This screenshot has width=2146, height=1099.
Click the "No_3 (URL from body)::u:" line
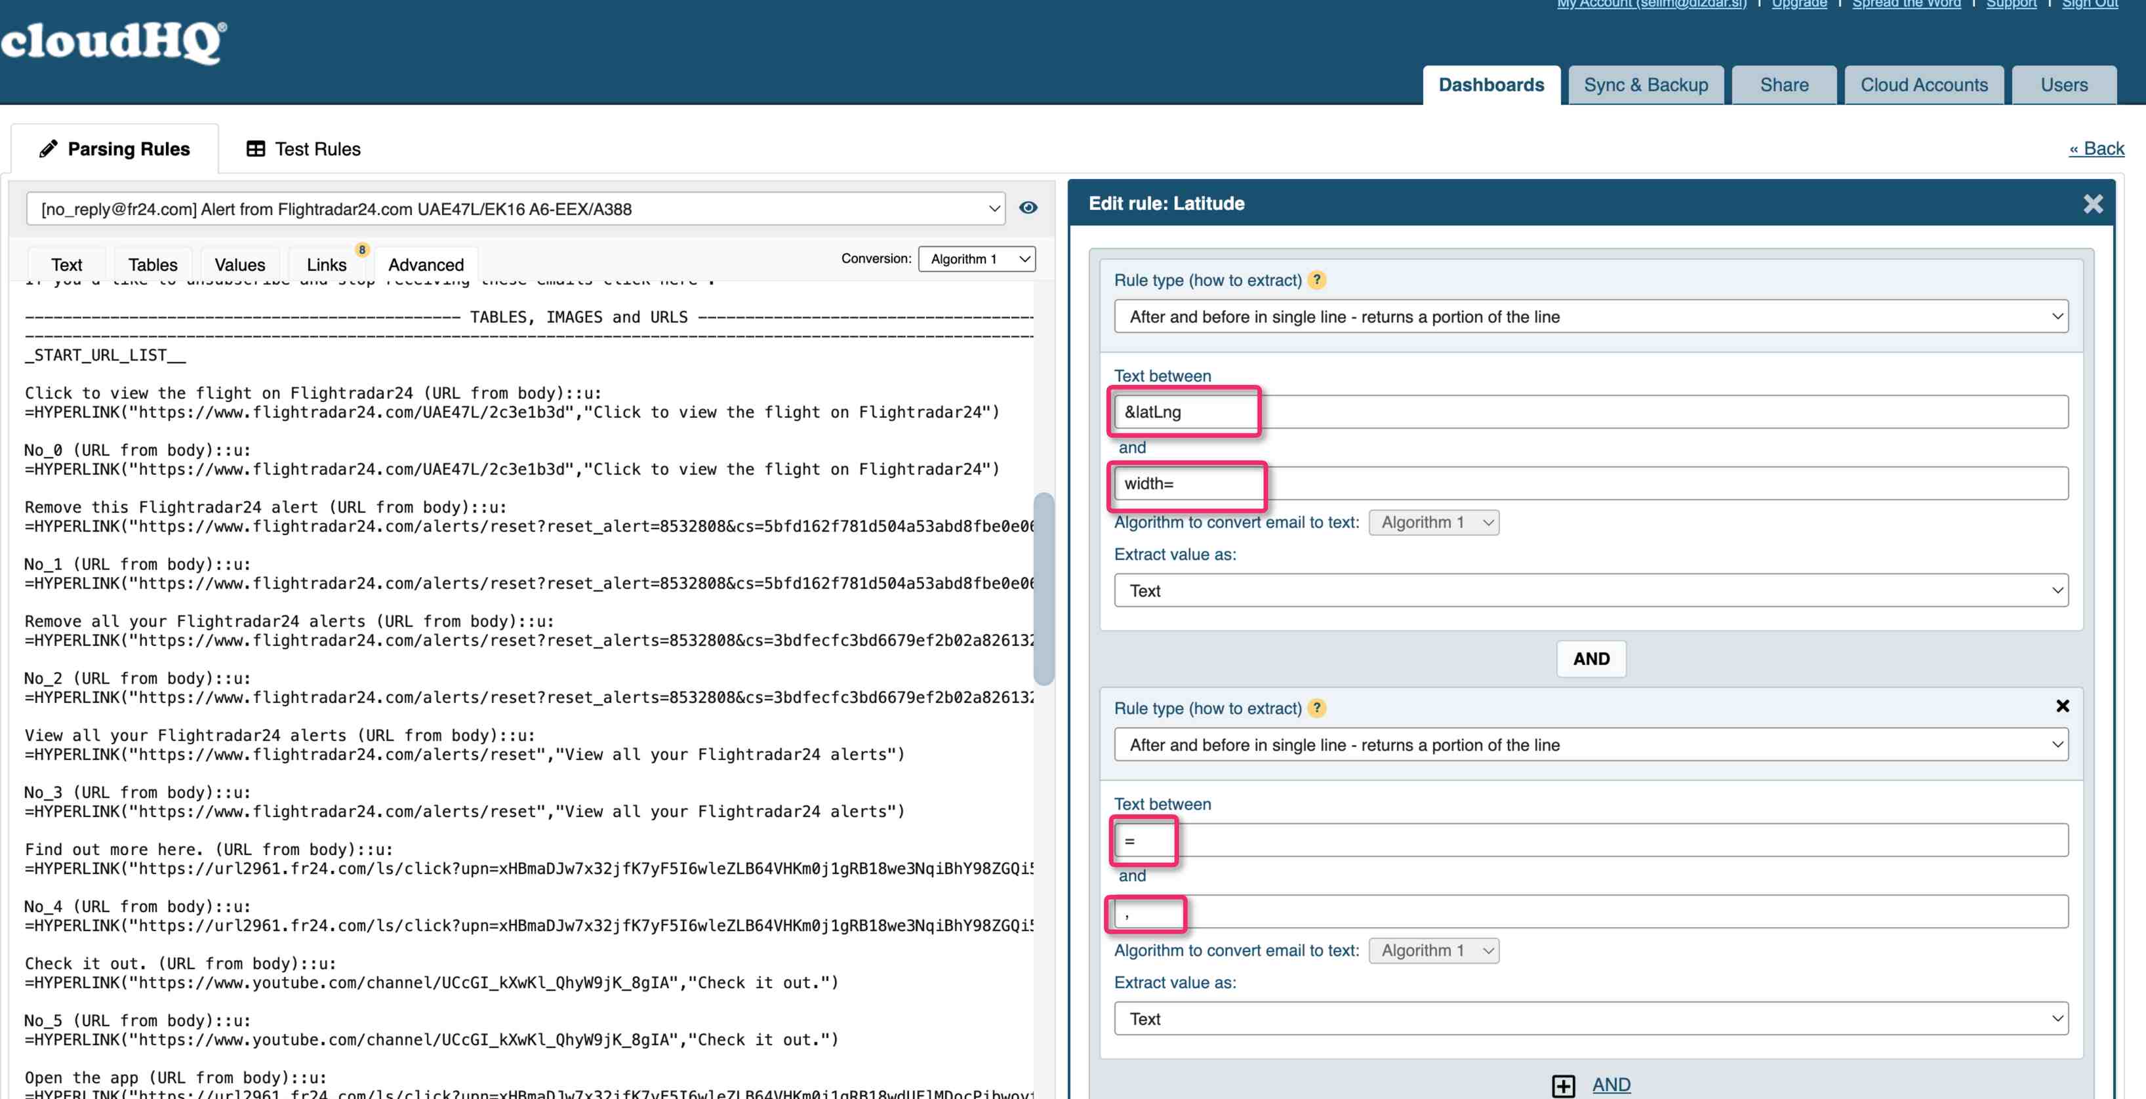pyautogui.click(x=138, y=792)
